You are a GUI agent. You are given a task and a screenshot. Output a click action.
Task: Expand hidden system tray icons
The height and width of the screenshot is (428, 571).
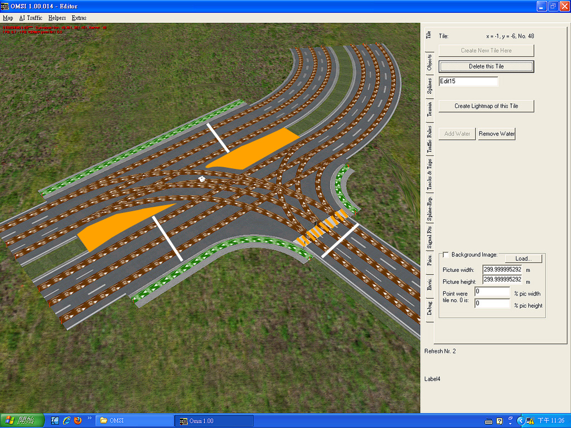520,421
